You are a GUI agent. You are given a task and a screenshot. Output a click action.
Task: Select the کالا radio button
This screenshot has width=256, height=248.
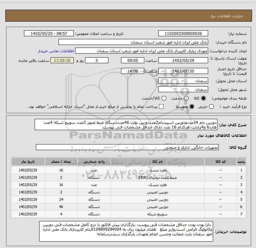[203, 98]
